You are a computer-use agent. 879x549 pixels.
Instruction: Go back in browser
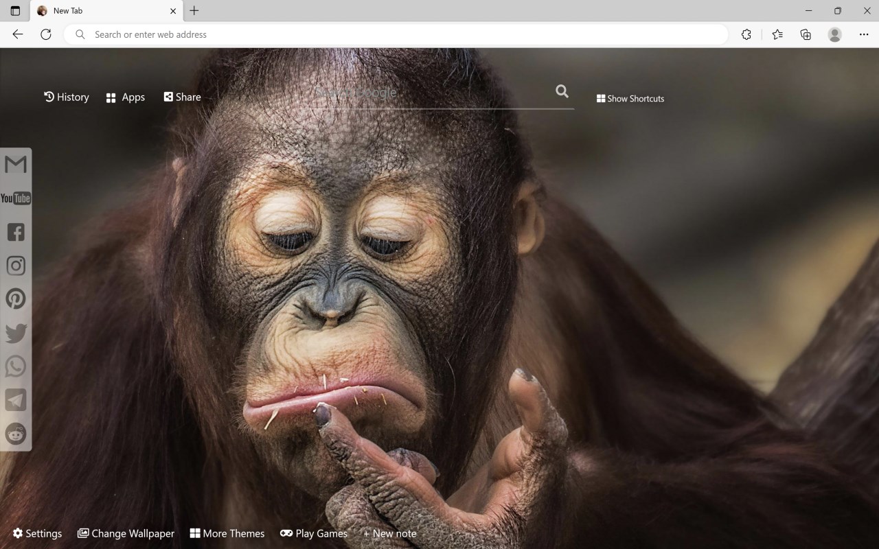coord(18,34)
